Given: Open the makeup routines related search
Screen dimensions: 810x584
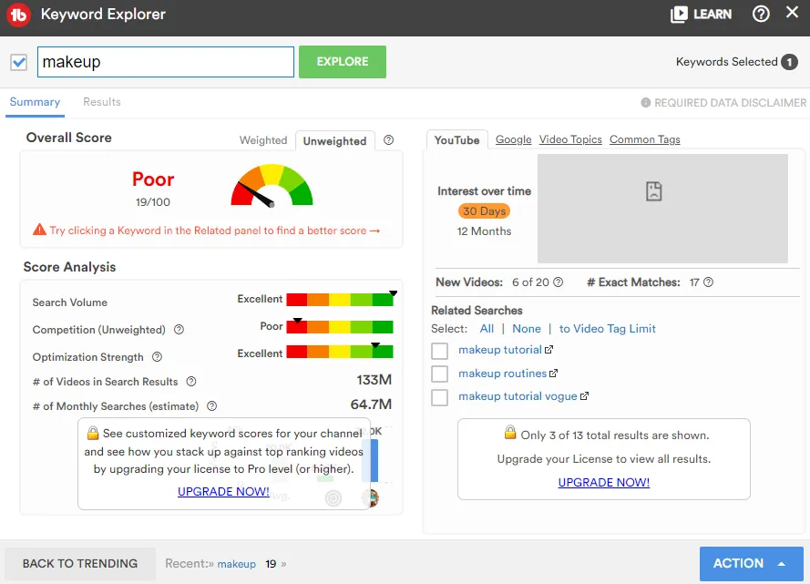Looking at the screenshot, I should pos(503,374).
